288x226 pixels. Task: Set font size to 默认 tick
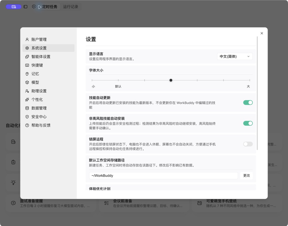[x=118, y=80]
